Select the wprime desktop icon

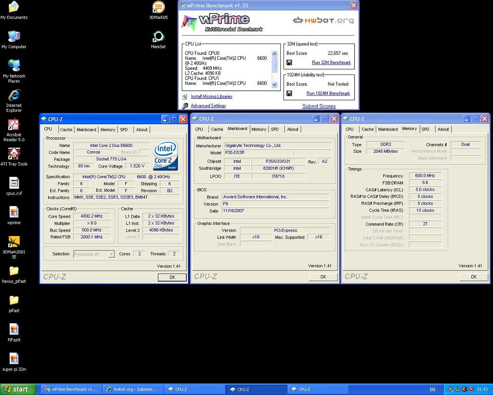(14, 215)
